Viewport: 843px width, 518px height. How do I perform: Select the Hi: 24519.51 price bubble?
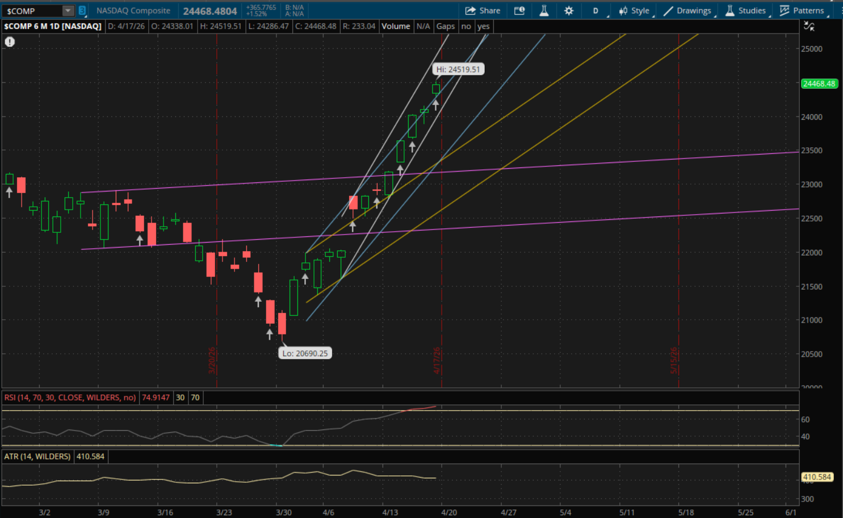[x=458, y=69]
